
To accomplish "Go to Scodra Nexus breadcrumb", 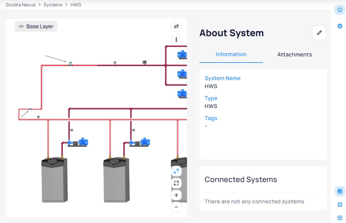I will [x=21, y=5].
